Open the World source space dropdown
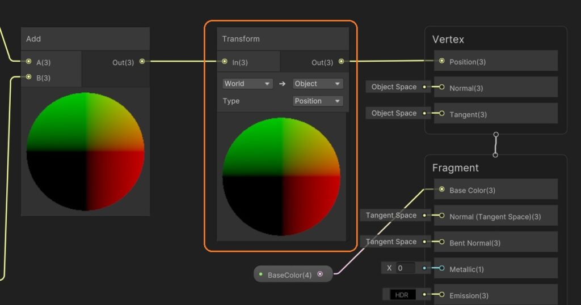The width and height of the screenshot is (581, 305). (248, 84)
